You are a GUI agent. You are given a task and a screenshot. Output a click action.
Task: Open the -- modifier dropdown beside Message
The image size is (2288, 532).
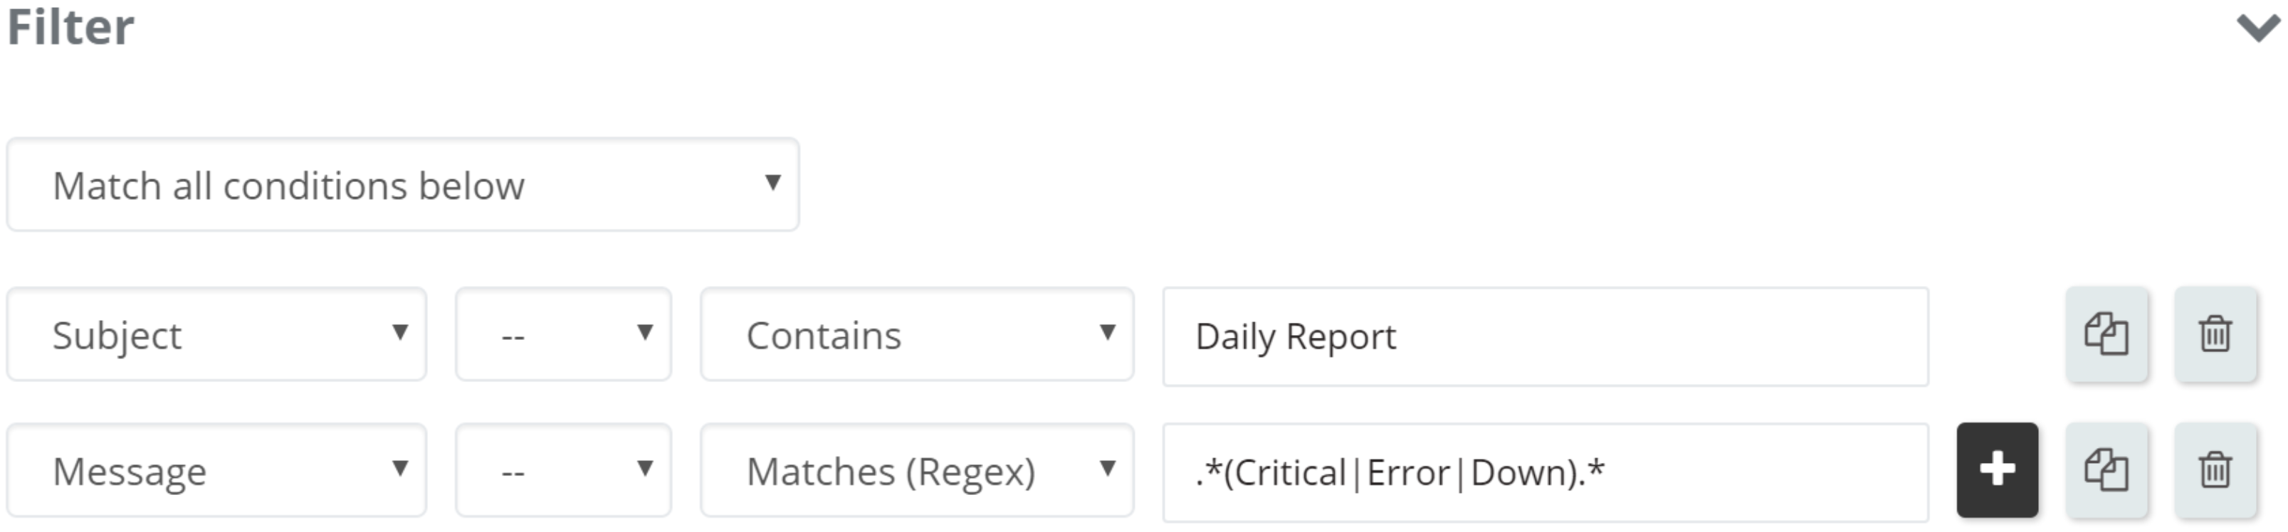click(564, 470)
